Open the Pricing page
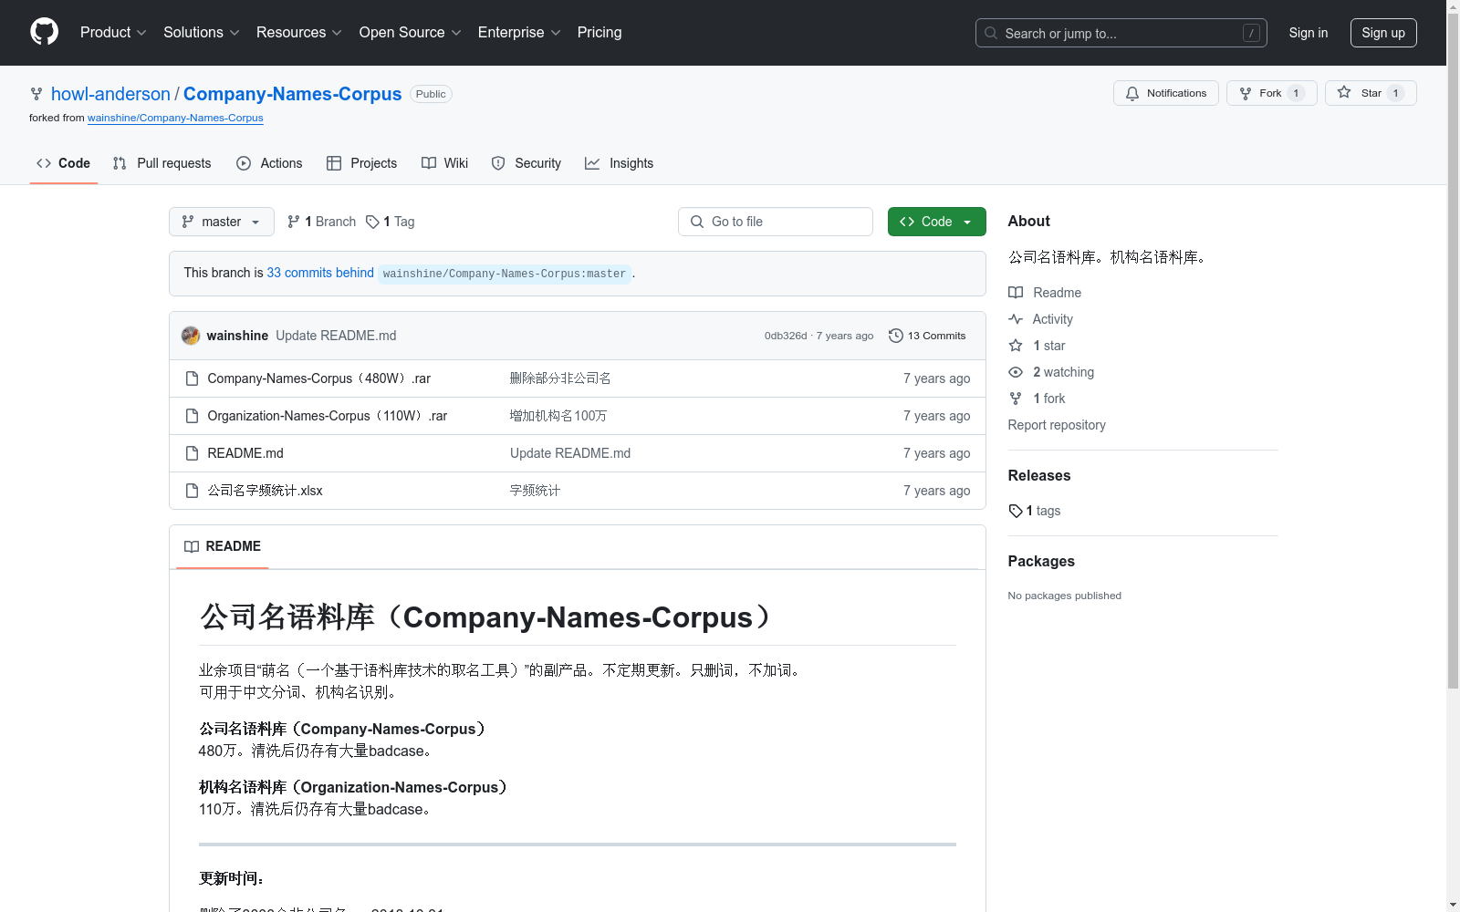1460x912 pixels. click(x=600, y=32)
